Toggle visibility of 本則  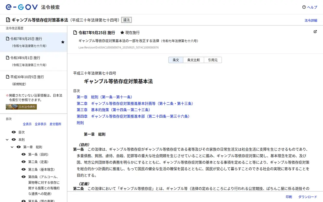tap(14, 140)
